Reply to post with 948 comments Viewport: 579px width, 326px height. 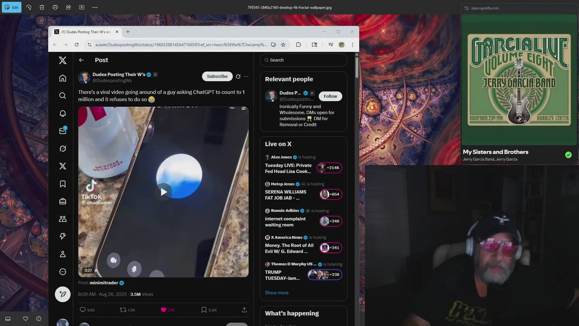coord(87,310)
